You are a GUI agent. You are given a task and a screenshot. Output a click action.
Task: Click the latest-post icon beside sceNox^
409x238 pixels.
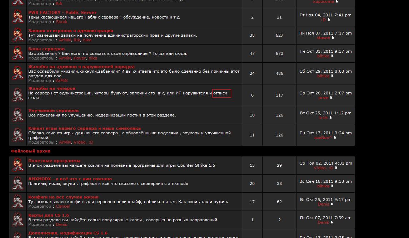pyautogui.click(x=335, y=138)
